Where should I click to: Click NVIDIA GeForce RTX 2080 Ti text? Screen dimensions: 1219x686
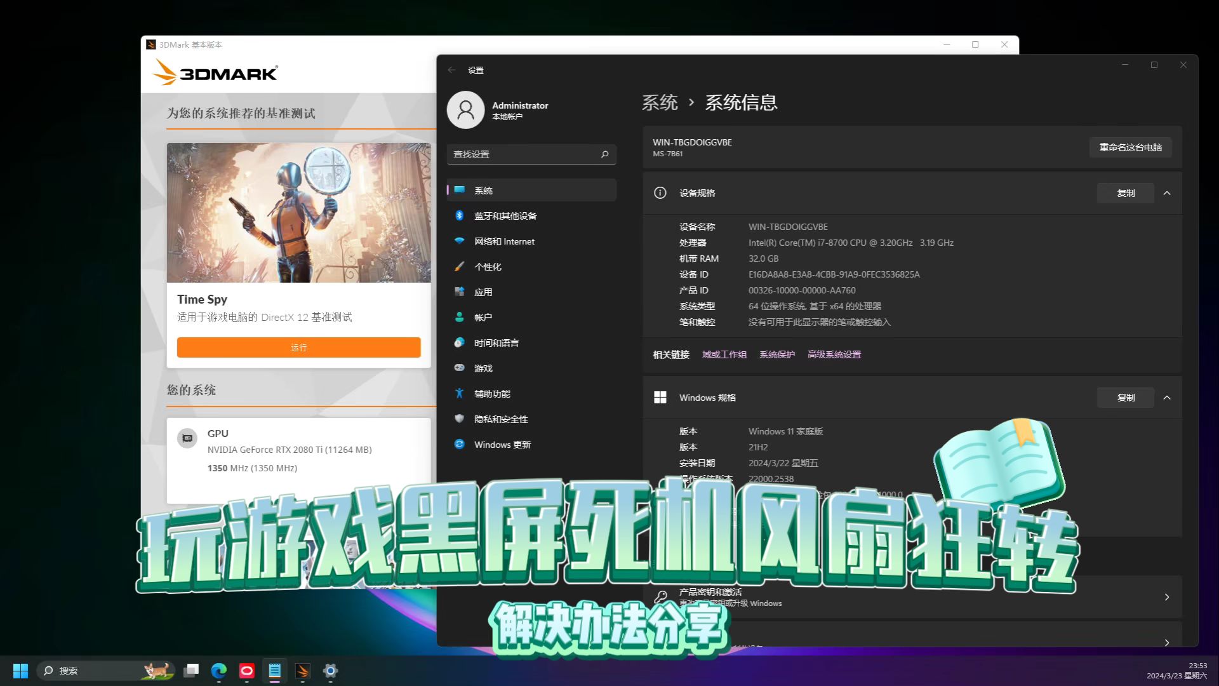(x=290, y=450)
